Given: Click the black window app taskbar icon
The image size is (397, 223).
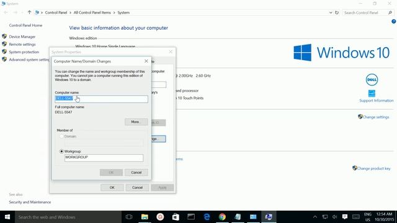Looking at the screenshot, I should coord(191,217).
